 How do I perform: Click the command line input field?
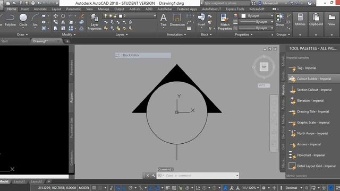(198, 176)
